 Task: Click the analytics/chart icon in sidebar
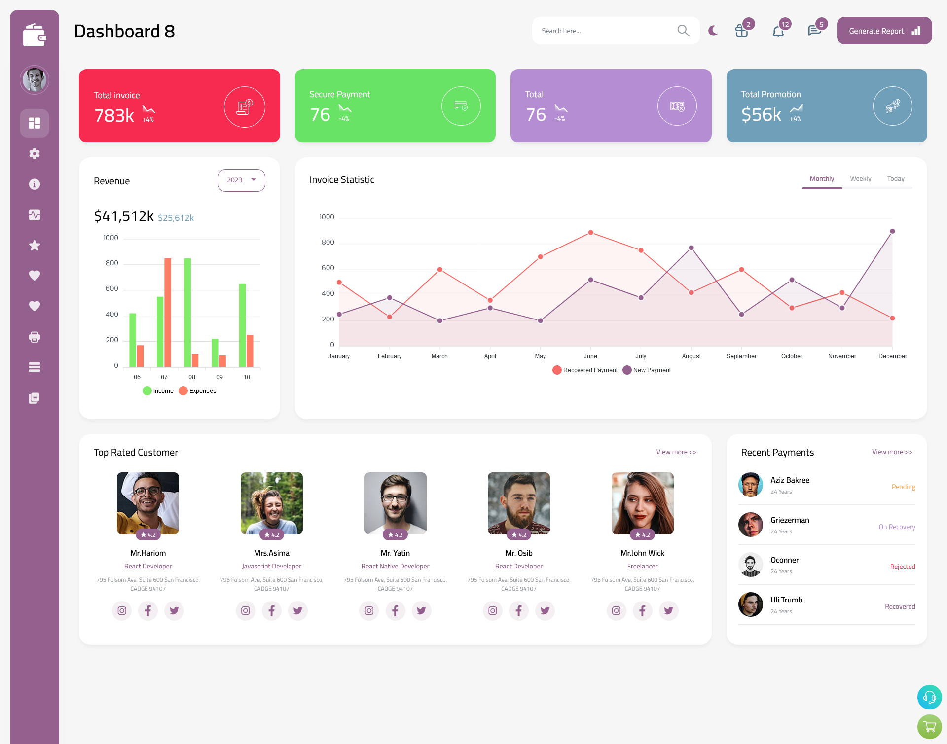(34, 214)
